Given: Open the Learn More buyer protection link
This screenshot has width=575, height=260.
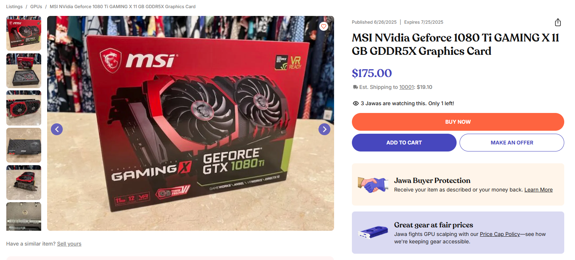Looking at the screenshot, I should pyautogui.click(x=538, y=190).
